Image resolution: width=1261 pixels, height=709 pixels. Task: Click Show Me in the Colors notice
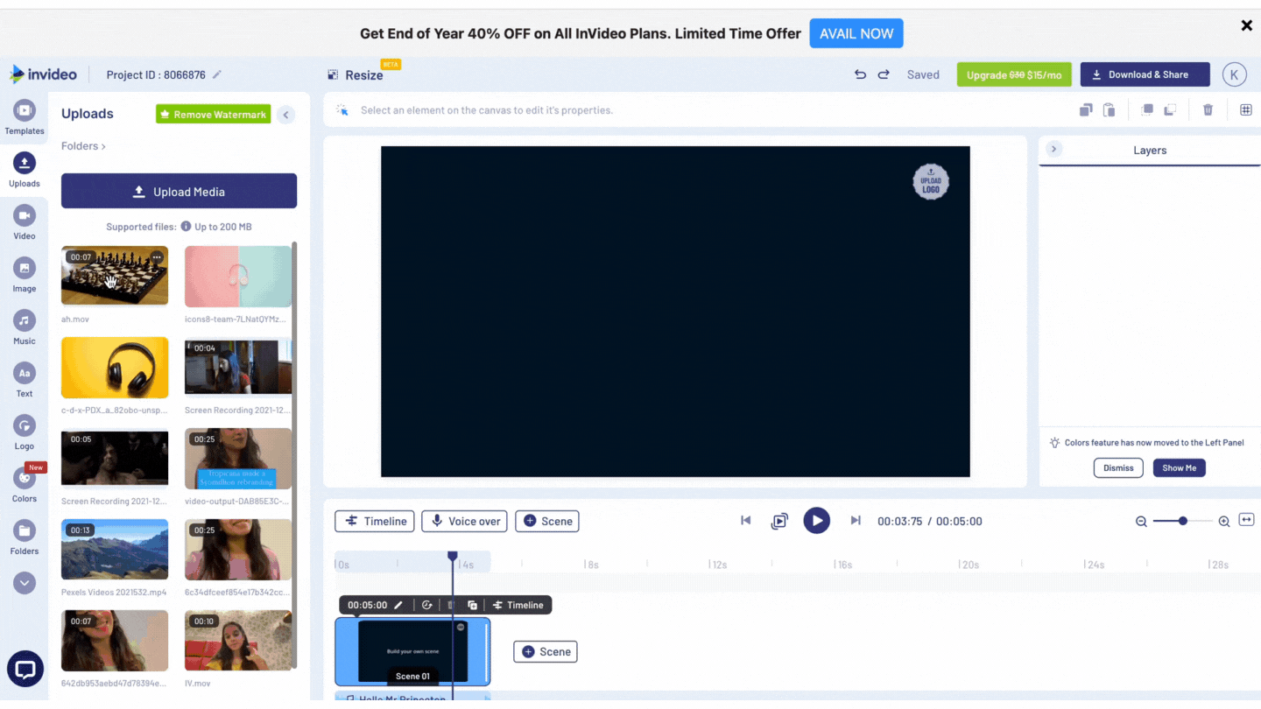[1180, 468]
